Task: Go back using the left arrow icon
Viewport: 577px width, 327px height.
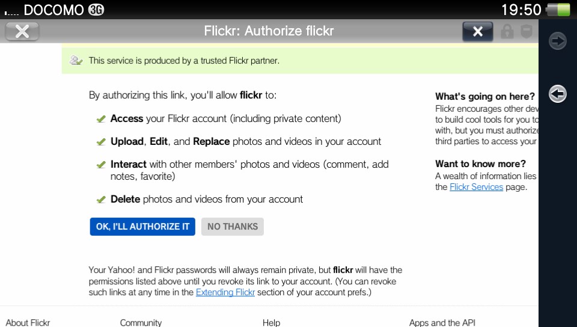Action: point(558,94)
